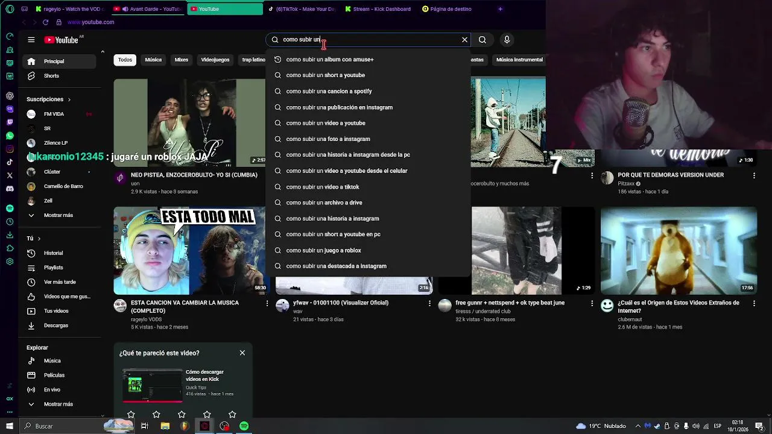The image size is (772, 434).
Task: Dismiss the '¿Qué te pareció este video?' card
Action: (x=242, y=353)
